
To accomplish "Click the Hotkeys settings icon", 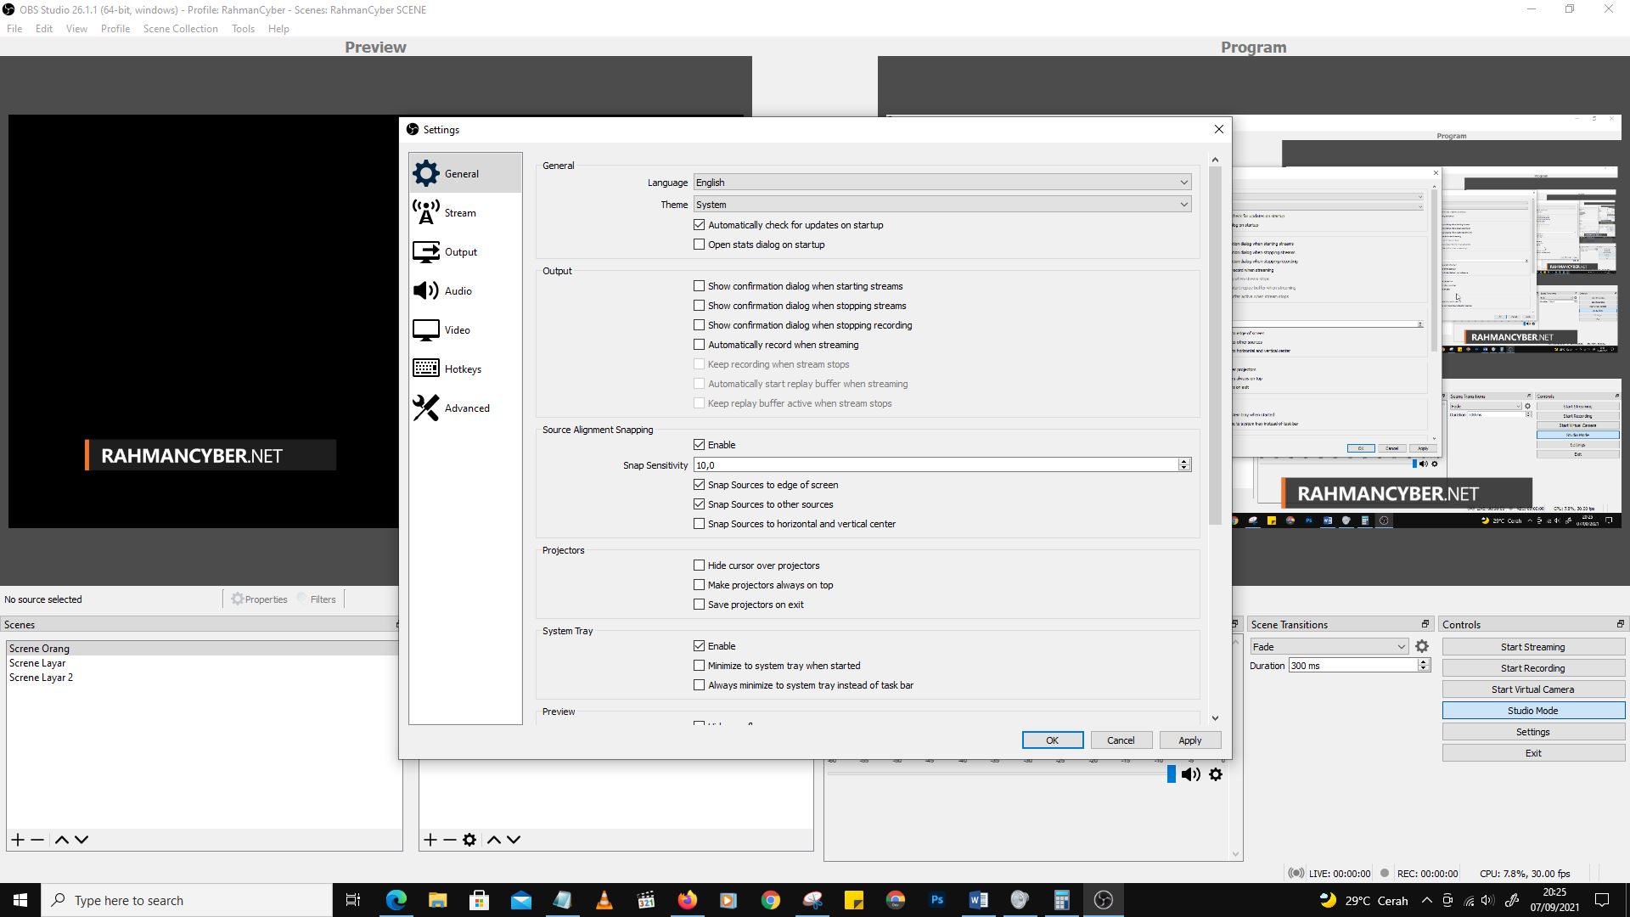I will tap(425, 368).
